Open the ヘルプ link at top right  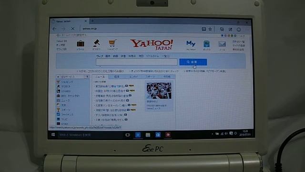pos(242,36)
